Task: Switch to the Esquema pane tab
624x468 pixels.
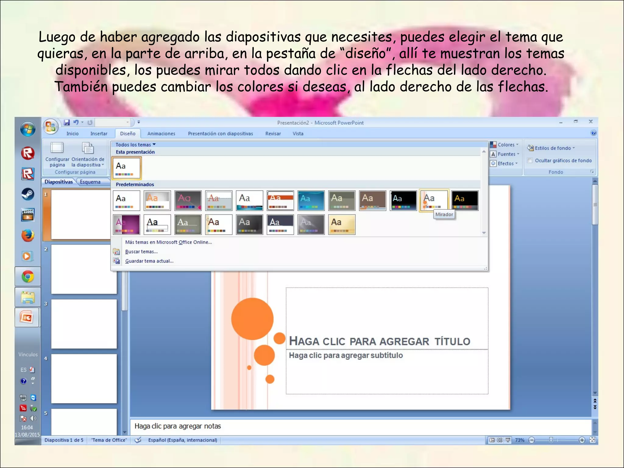Action: point(90,182)
